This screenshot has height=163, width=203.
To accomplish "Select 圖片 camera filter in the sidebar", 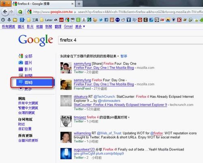I will coord(26,63).
